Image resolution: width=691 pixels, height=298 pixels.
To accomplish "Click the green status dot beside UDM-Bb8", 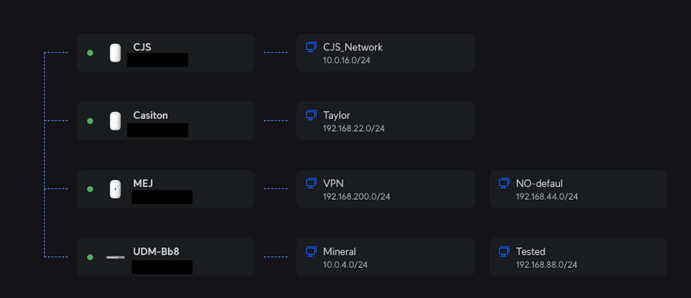I will click(x=90, y=257).
